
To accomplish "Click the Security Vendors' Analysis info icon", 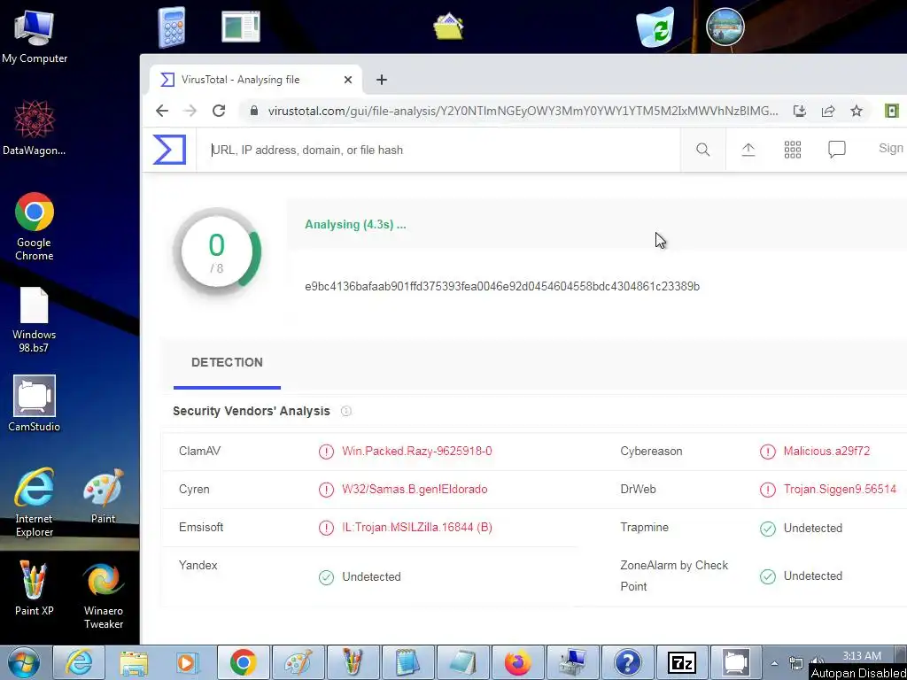I will (346, 411).
